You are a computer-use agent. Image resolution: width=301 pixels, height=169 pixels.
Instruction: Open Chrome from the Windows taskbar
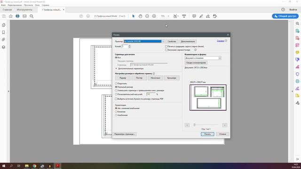click(34, 166)
